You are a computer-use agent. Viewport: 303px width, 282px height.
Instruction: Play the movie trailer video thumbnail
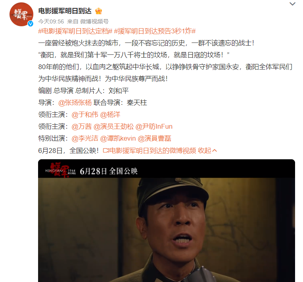click(167, 221)
